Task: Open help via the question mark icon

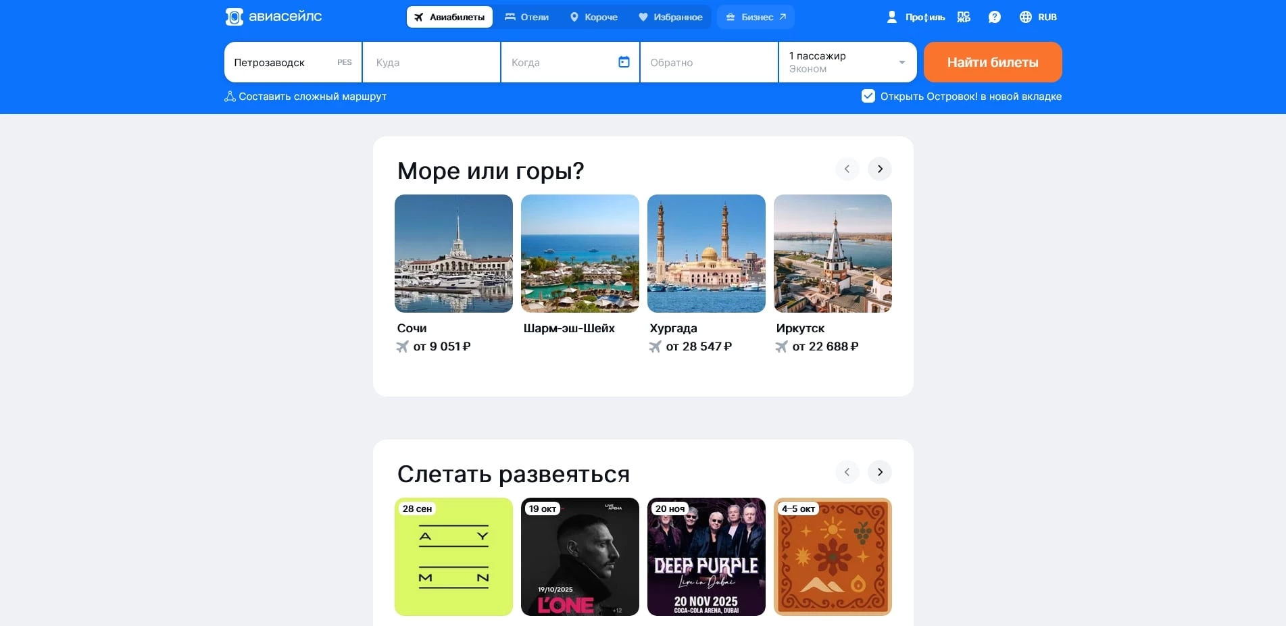Action: tap(995, 17)
